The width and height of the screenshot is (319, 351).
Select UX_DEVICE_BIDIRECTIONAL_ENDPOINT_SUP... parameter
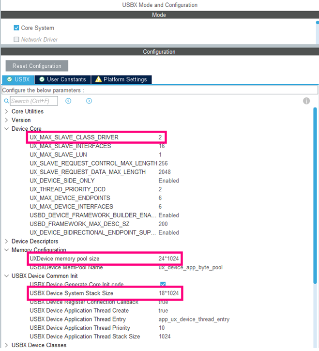click(92, 233)
